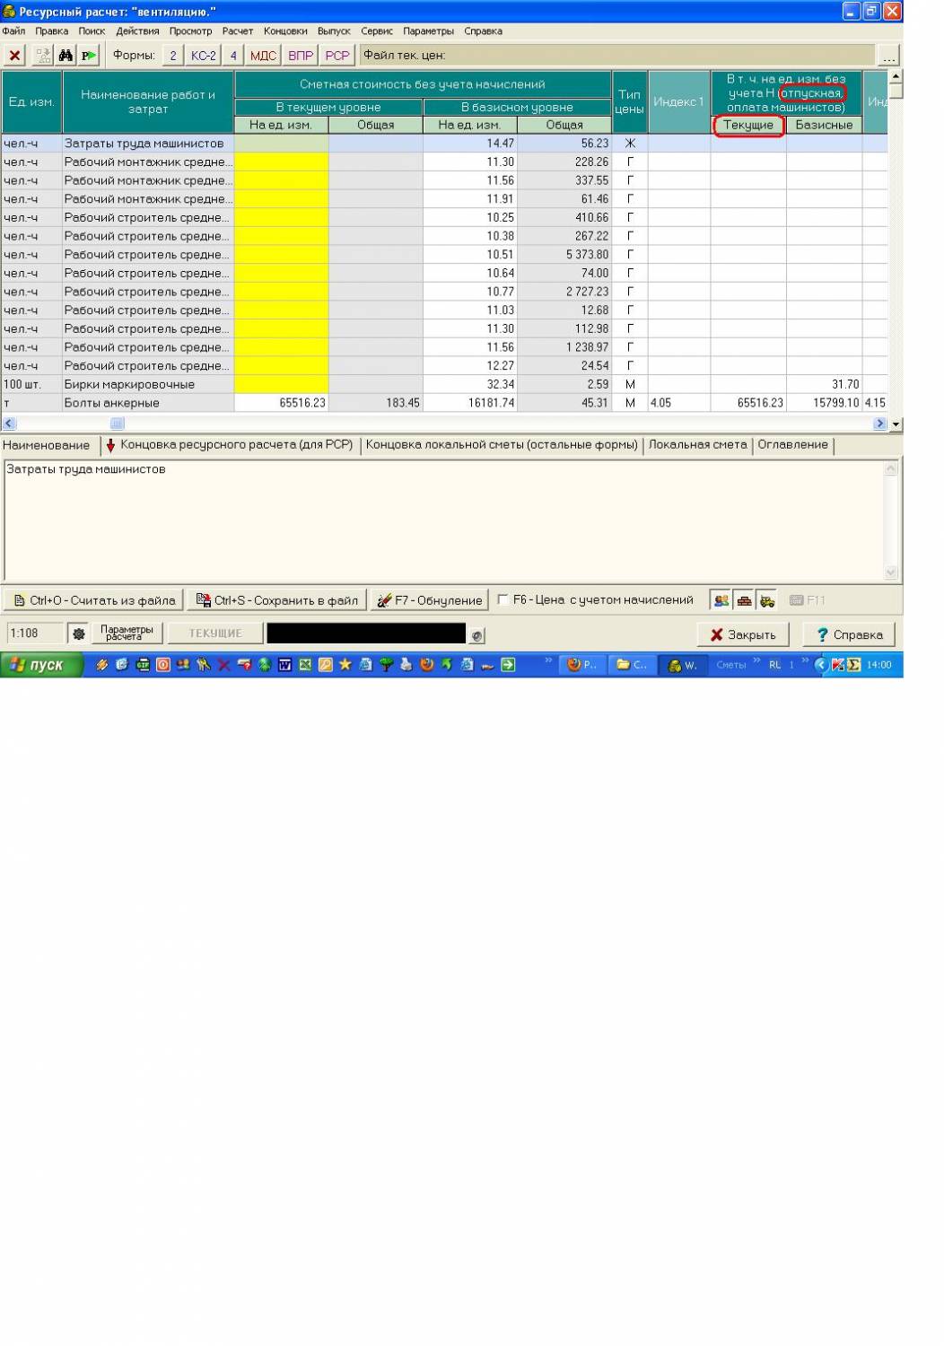Open the Правка menu
This screenshot has height=1346, width=944.
pos(51,31)
